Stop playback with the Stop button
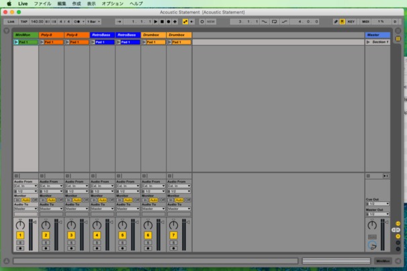Screen dimensions: 407x271 (162, 21)
